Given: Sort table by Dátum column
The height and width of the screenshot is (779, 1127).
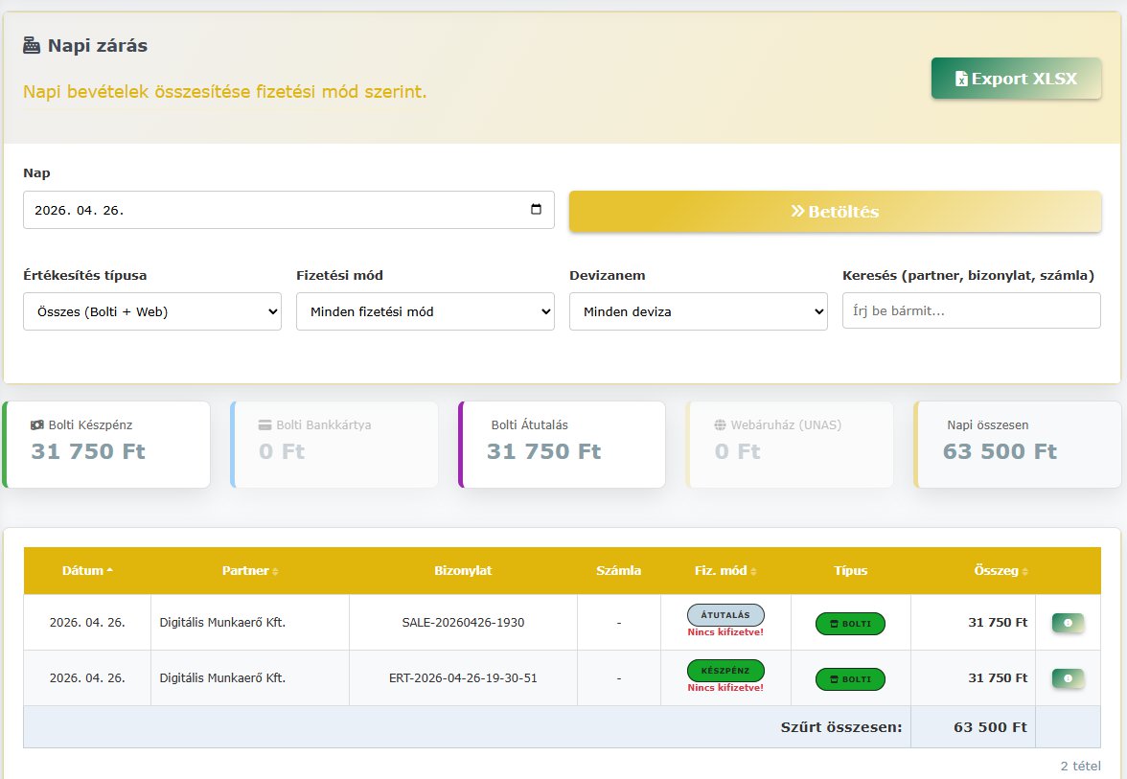Looking at the screenshot, I should 87,570.
